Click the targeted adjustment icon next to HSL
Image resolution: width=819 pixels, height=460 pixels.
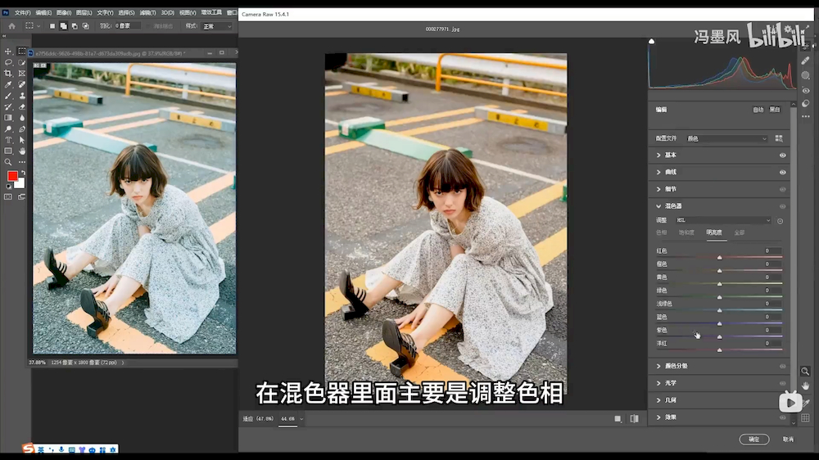click(x=780, y=221)
